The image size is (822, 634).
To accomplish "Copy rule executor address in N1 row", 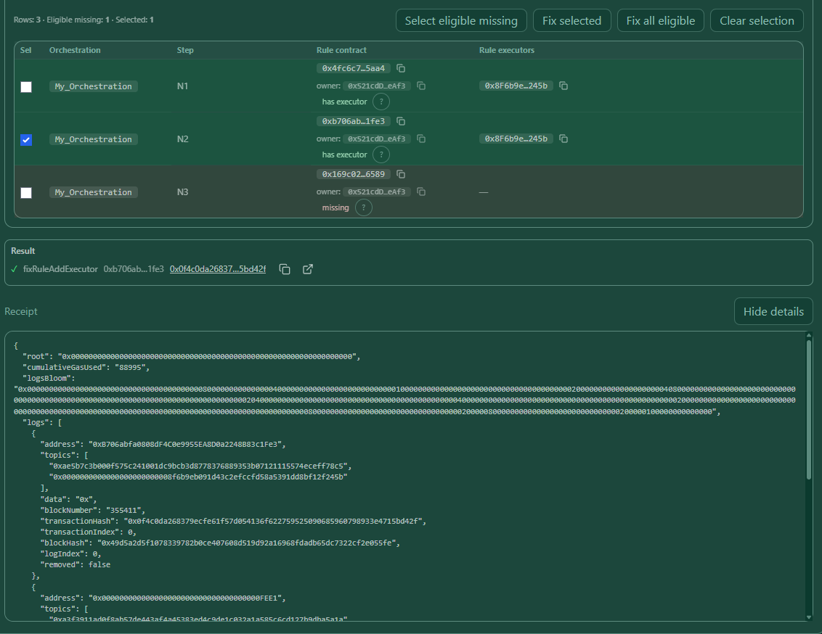I will (563, 86).
